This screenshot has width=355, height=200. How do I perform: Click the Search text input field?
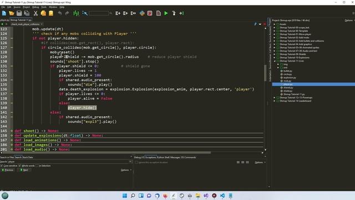tap(68, 162)
